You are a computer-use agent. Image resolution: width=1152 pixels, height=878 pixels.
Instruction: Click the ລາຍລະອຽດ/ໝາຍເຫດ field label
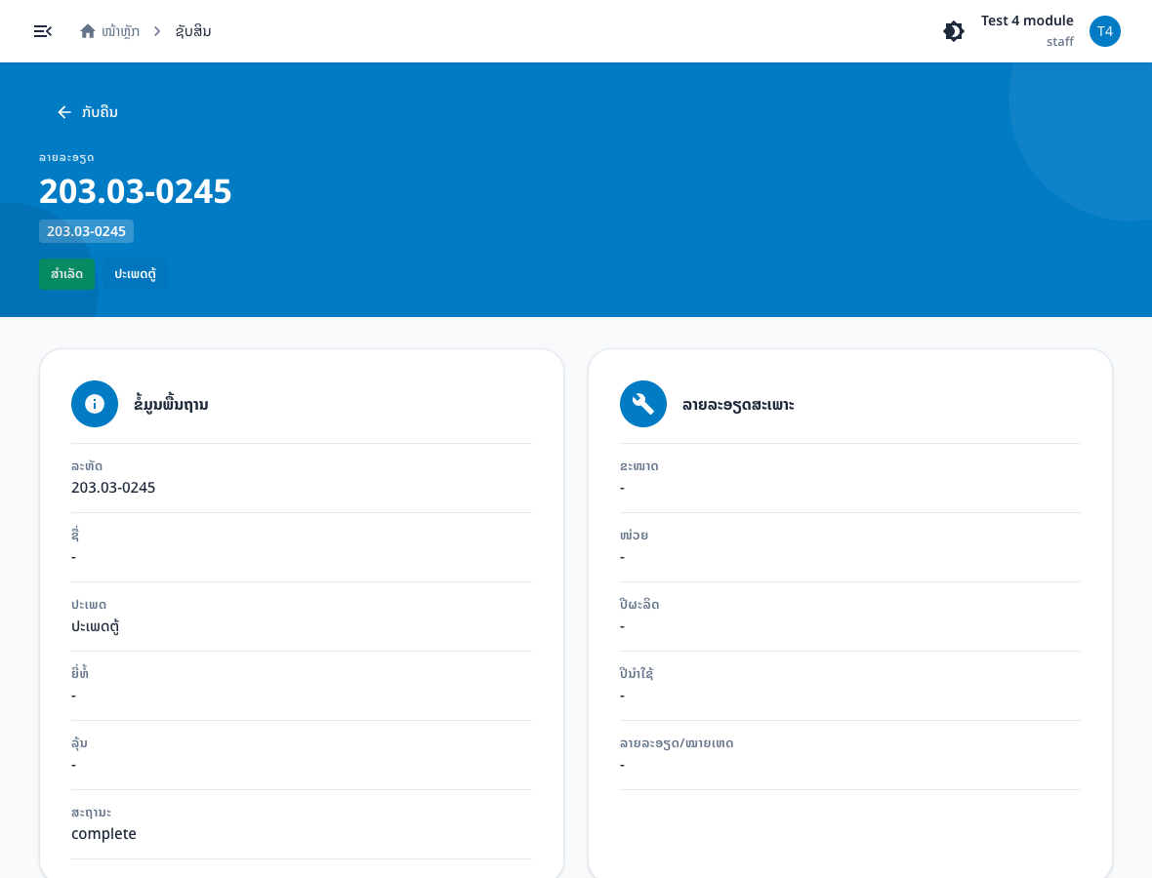pos(676,743)
